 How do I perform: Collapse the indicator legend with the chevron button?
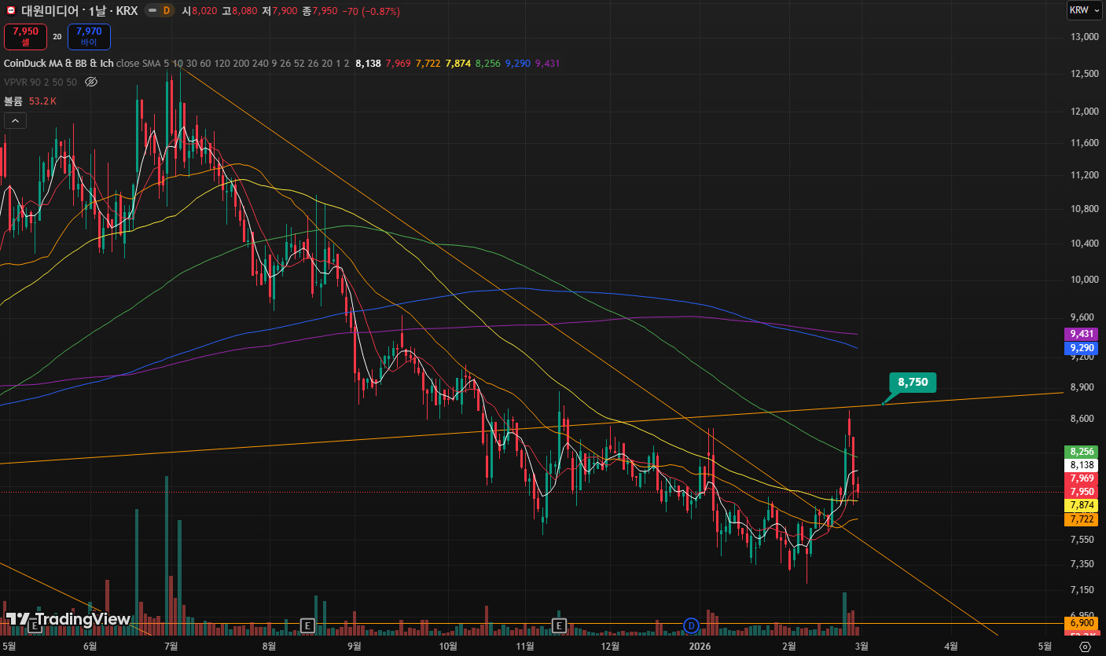coord(15,120)
